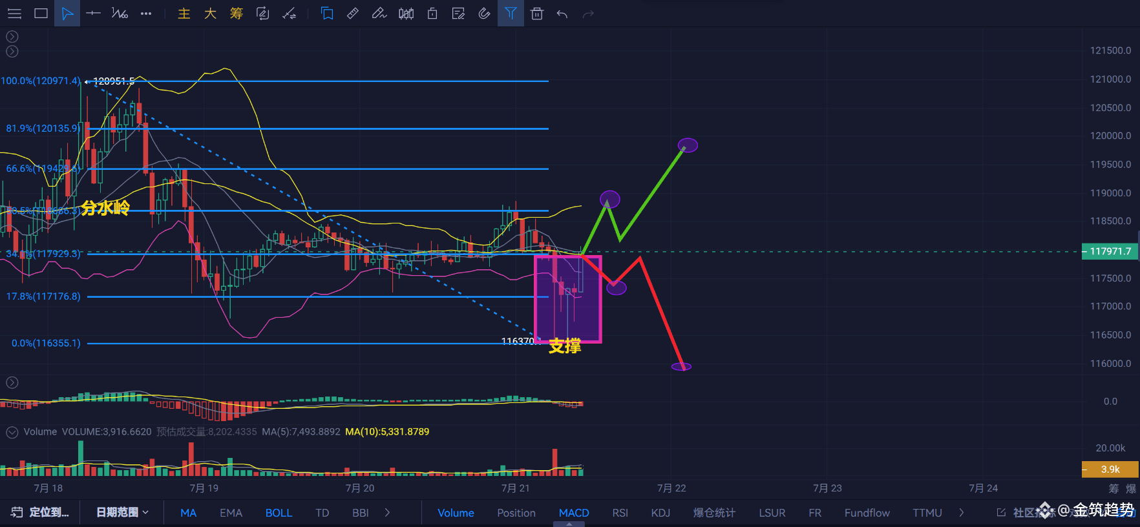The width and height of the screenshot is (1140, 527).
Task: Select the rectangle drawing tool
Action: coord(41,14)
